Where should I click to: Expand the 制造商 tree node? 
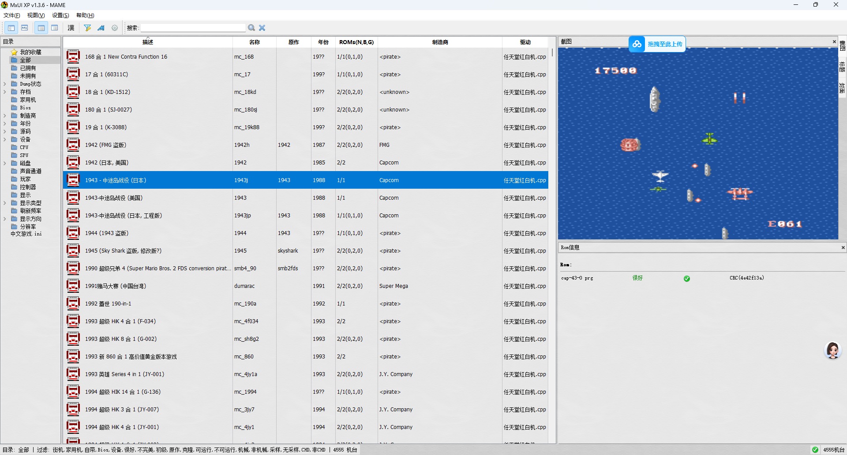coord(5,116)
